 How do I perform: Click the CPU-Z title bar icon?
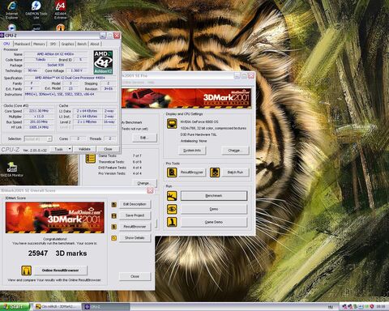pos(2,36)
